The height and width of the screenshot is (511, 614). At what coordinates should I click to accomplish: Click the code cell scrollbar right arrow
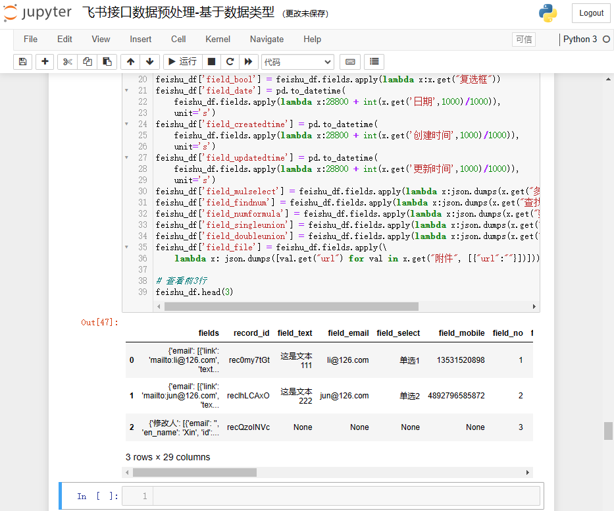tap(534, 306)
